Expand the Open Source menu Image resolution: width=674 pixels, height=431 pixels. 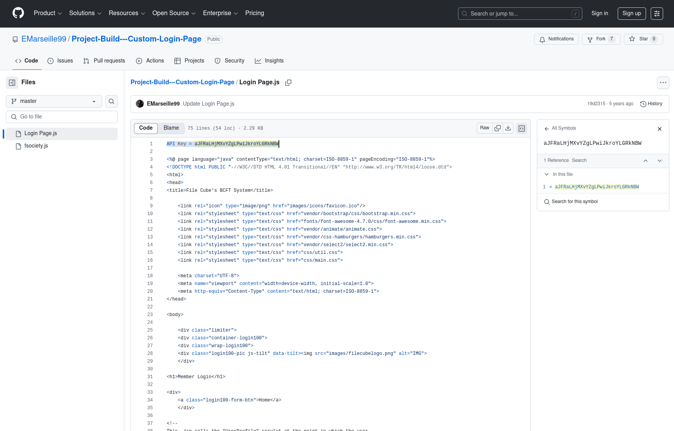(x=174, y=13)
